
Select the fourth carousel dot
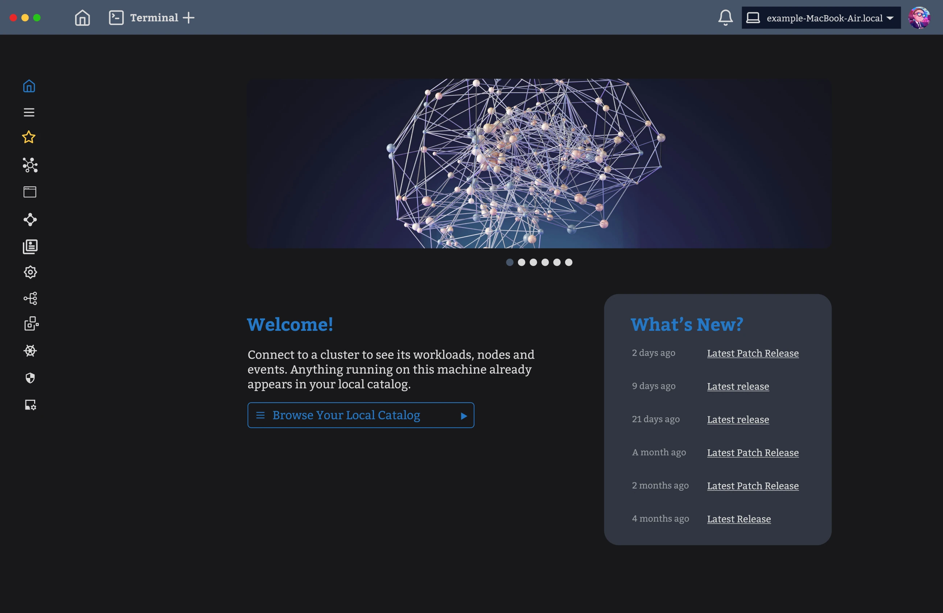click(545, 262)
